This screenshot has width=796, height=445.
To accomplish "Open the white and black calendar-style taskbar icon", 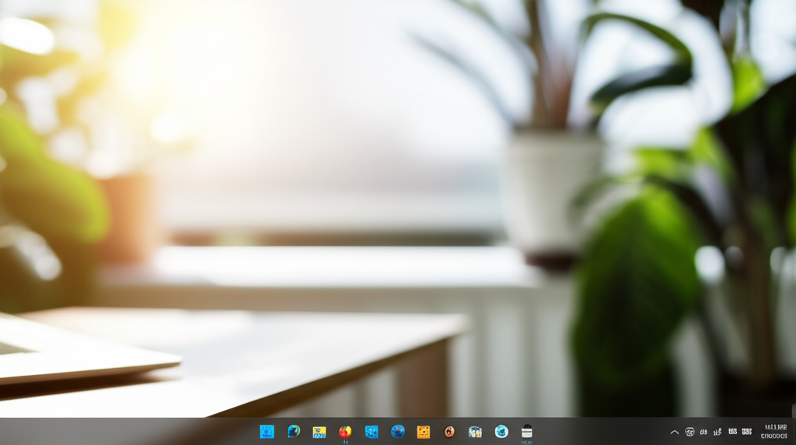I will point(527,432).
